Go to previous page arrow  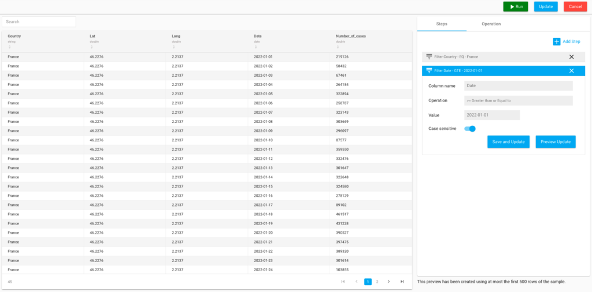[x=356, y=282]
